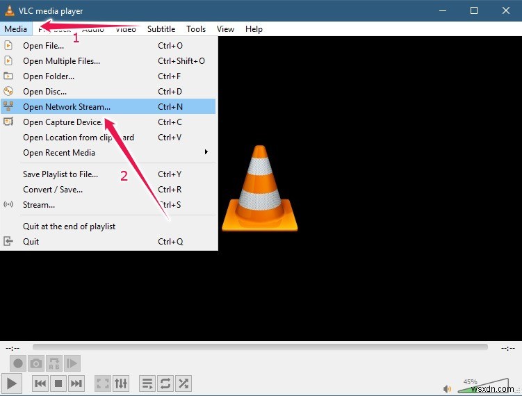Select Open Folder… entry
This screenshot has height=396, width=522.
(108, 76)
